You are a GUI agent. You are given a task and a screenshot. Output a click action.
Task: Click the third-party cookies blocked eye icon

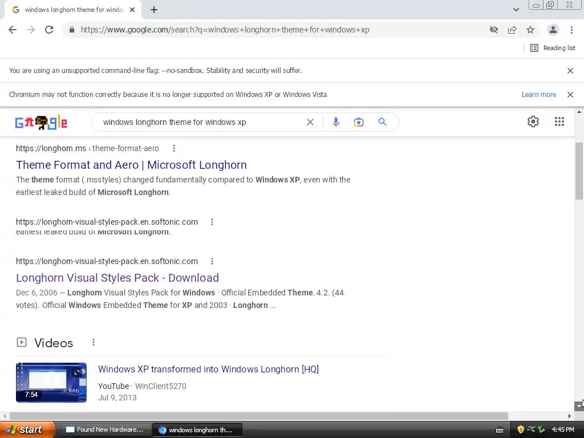494,30
